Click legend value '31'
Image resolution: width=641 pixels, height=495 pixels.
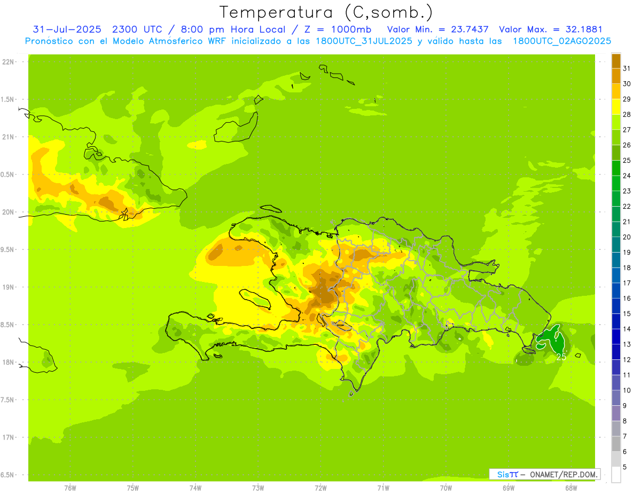click(627, 68)
